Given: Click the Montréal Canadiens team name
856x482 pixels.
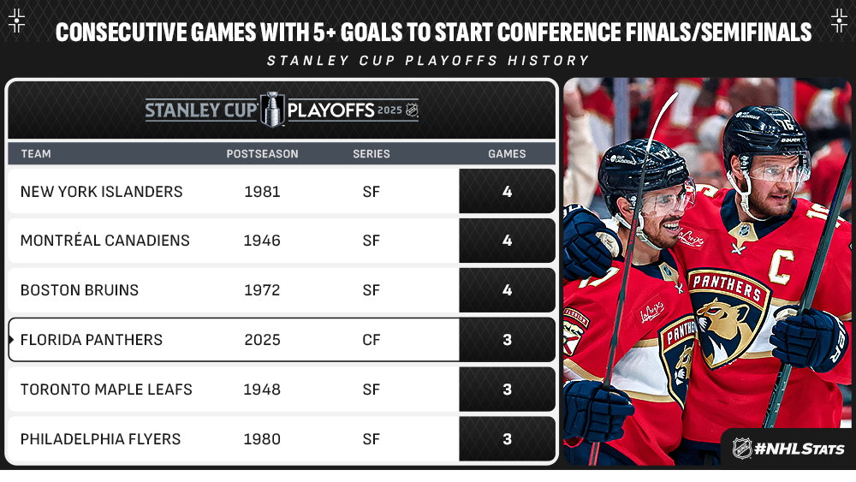Looking at the screenshot, I should click(x=104, y=241).
